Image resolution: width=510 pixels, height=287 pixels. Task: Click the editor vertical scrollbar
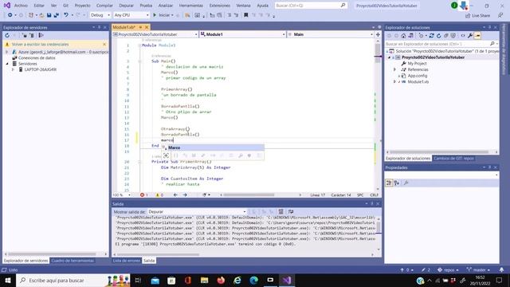377,115
